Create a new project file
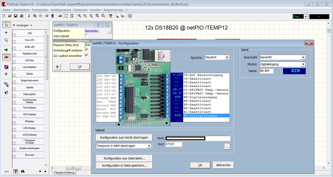This screenshot has width=333, height=177. (x=4, y=16)
